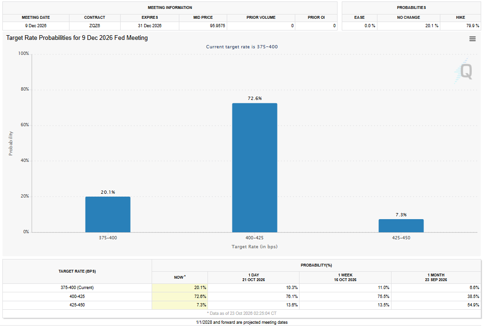The image size is (484, 328).
Task: Select the 20.1 % no change value
Action: click(x=431, y=26)
